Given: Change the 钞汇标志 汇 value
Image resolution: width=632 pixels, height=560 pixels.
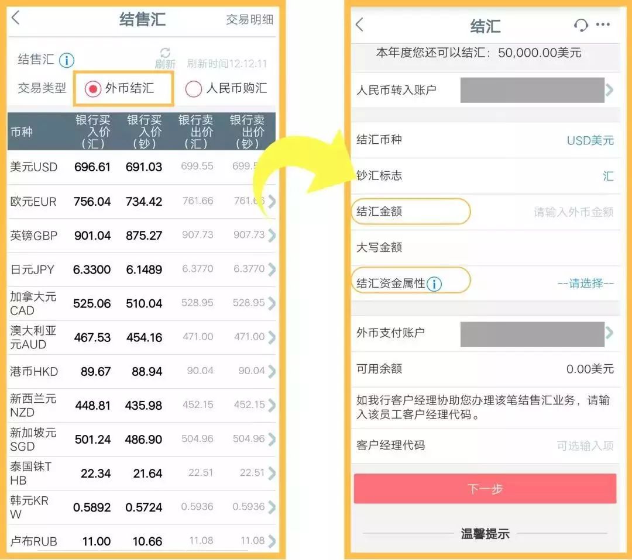Looking at the screenshot, I should pyautogui.click(x=608, y=176).
